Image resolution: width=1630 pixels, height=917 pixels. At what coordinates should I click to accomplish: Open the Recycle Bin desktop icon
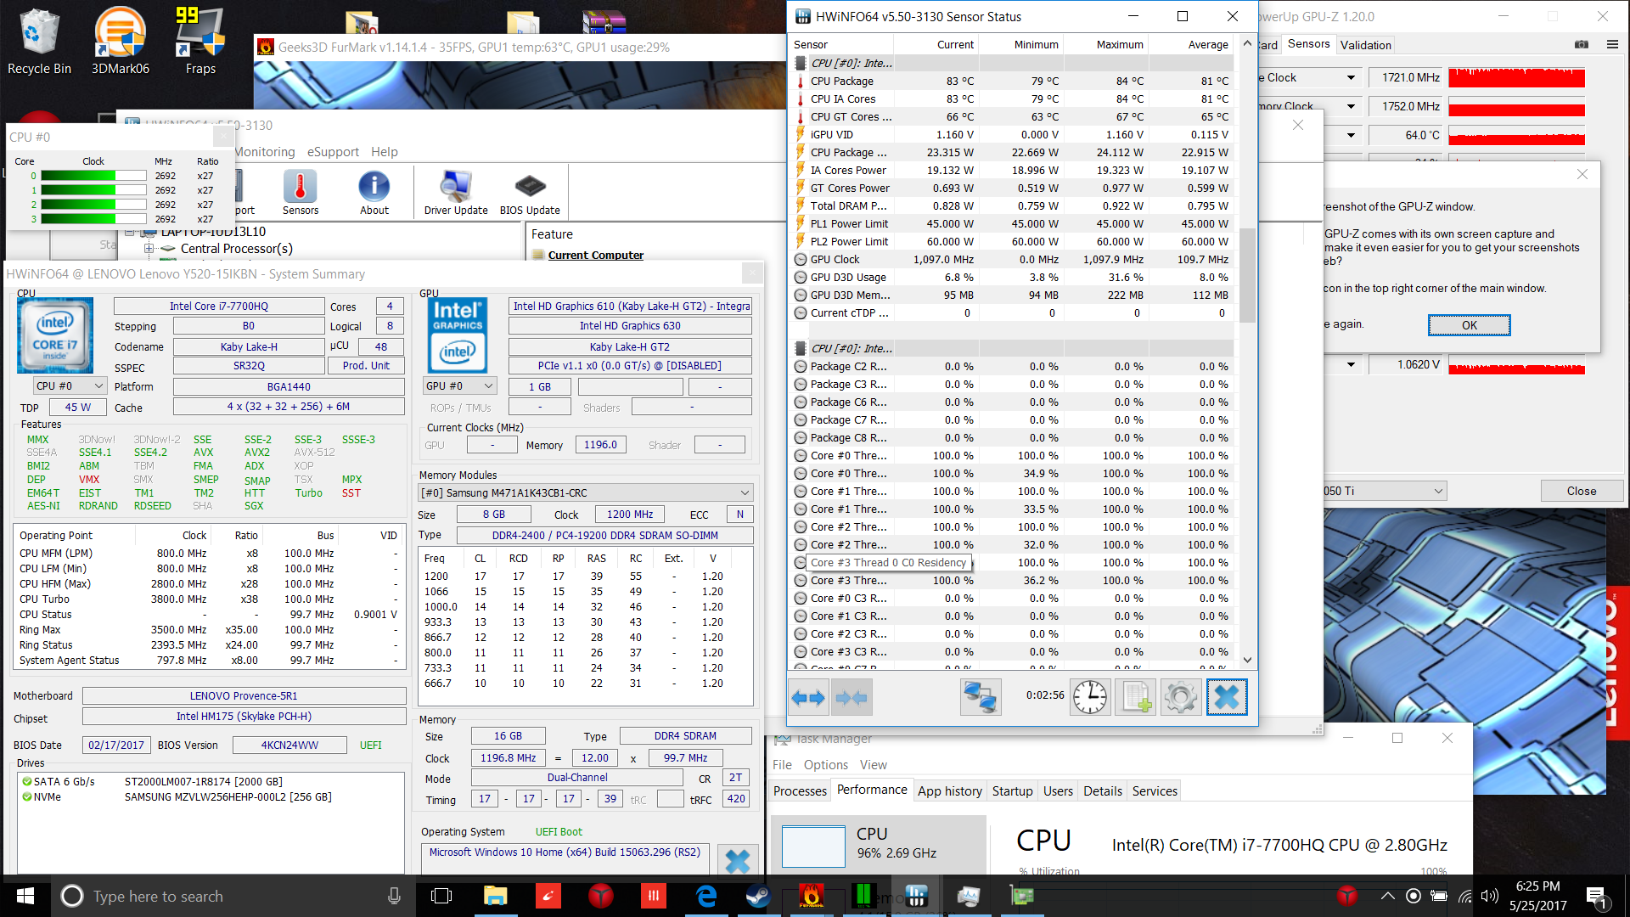coord(39,41)
